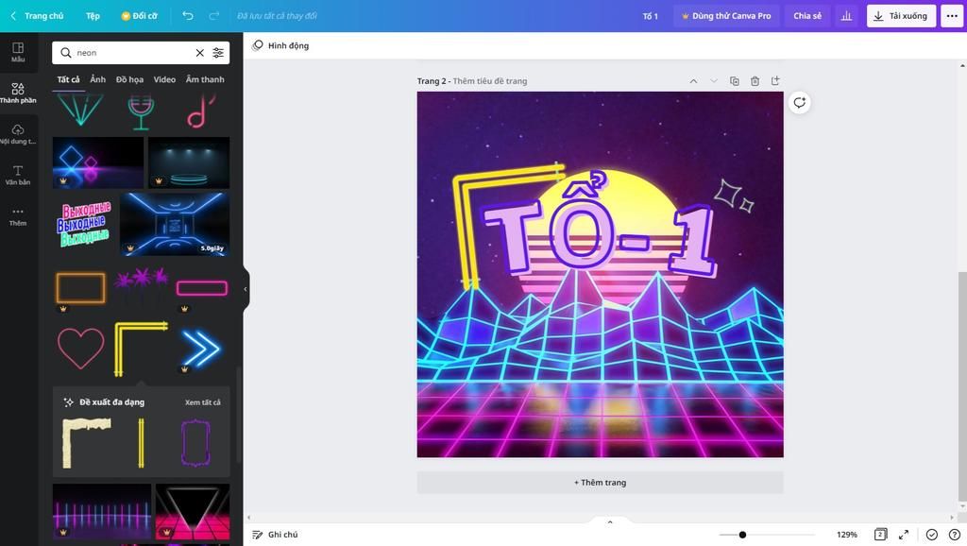
Task: Click the + Thêm trang button
Action: pyautogui.click(x=600, y=483)
